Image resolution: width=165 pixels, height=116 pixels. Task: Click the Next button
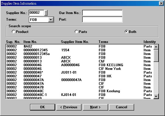[x=95, y=107]
